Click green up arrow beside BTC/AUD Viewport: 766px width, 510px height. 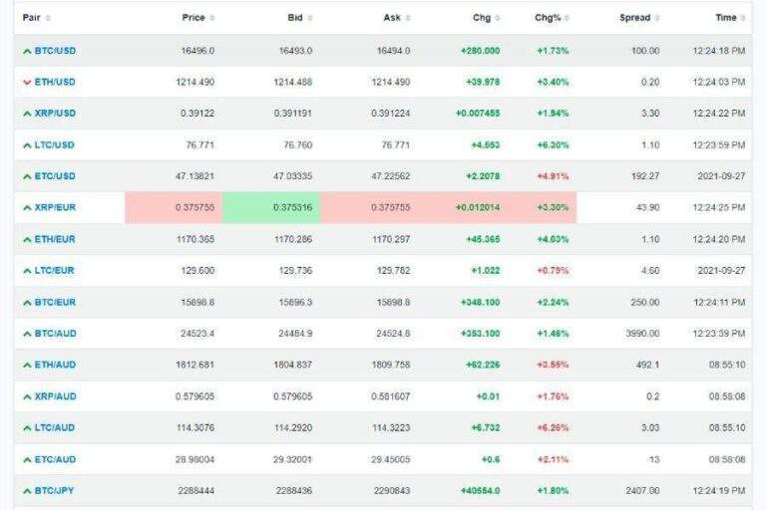pos(27,334)
